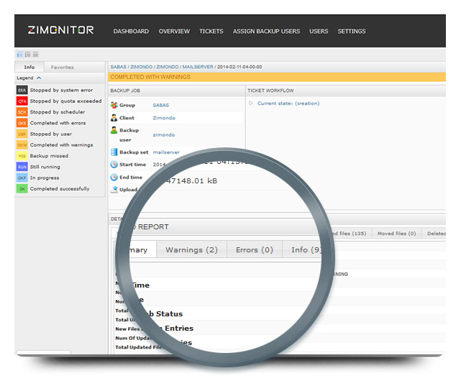Switch to the Favorites tab
Viewport: 461px width, 376px height.
coord(62,67)
